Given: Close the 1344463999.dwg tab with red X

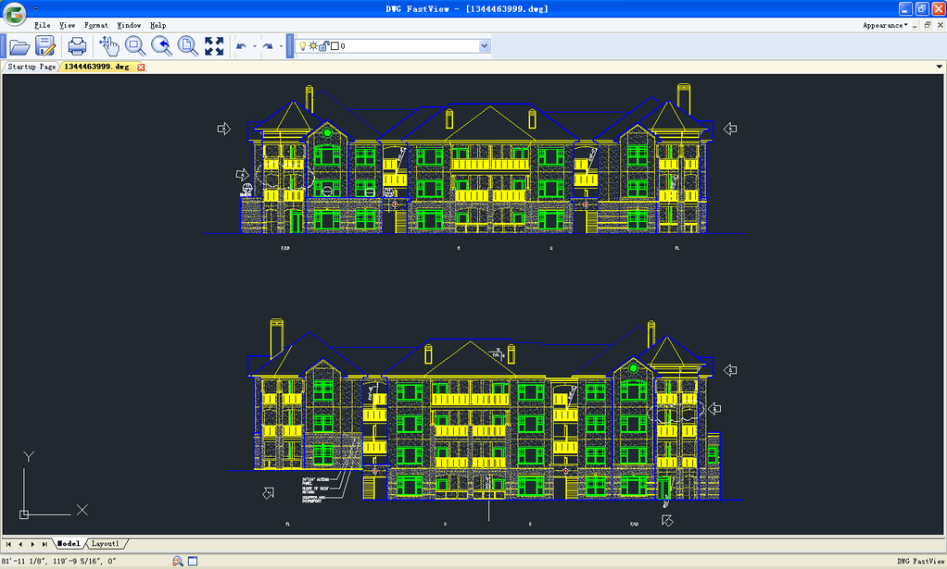Looking at the screenshot, I should click(x=141, y=67).
